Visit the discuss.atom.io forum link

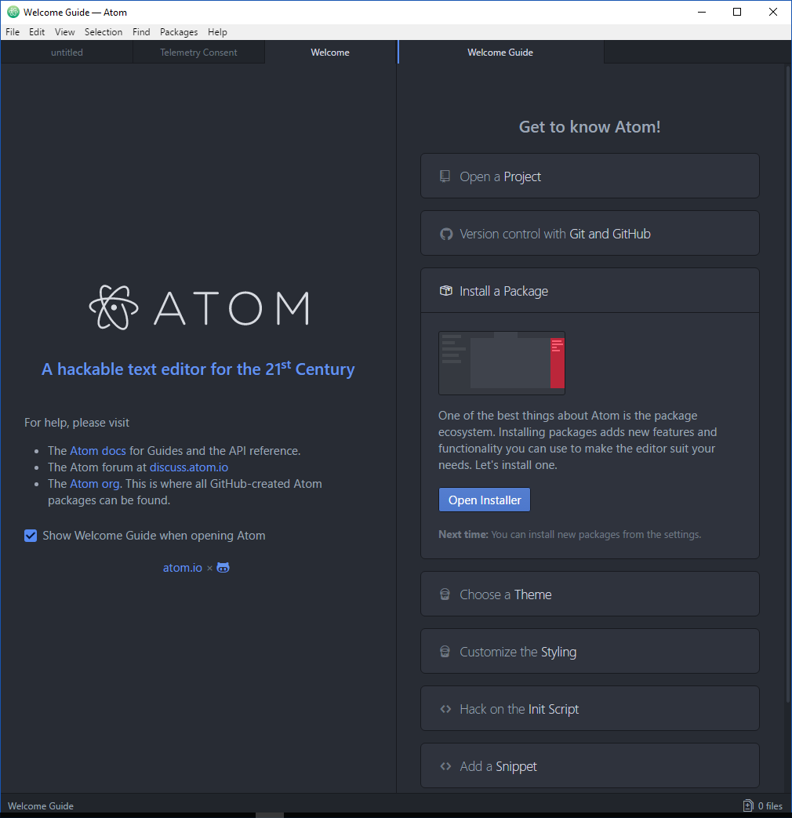189,467
